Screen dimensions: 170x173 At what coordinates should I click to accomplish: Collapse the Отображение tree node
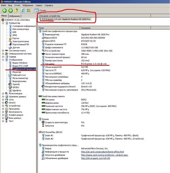click(x=3, y=60)
